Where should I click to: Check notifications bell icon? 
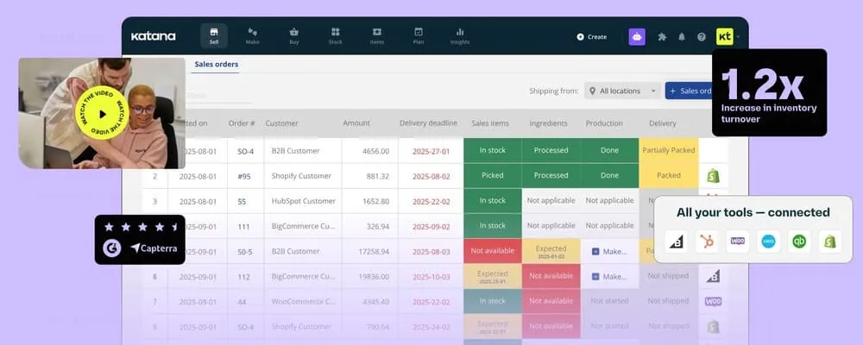tap(682, 37)
